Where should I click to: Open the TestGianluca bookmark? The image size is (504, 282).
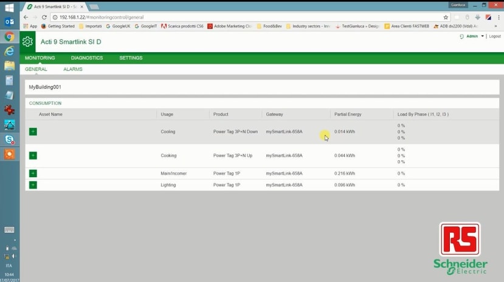(357, 26)
